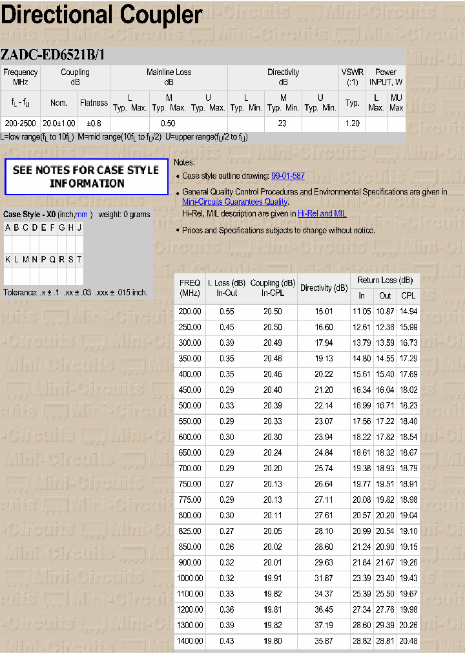Screen dimensions: 465x654
Task: Click the I. Loss (dB) In-Out header
Action: pos(227,288)
